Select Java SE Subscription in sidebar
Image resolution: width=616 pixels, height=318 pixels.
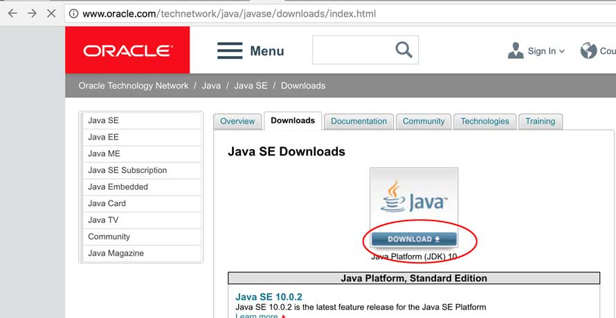(x=127, y=170)
